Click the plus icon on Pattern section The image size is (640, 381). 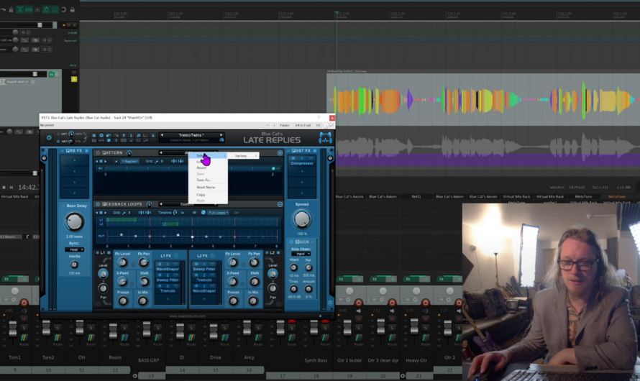pyautogui.click(x=280, y=153)
